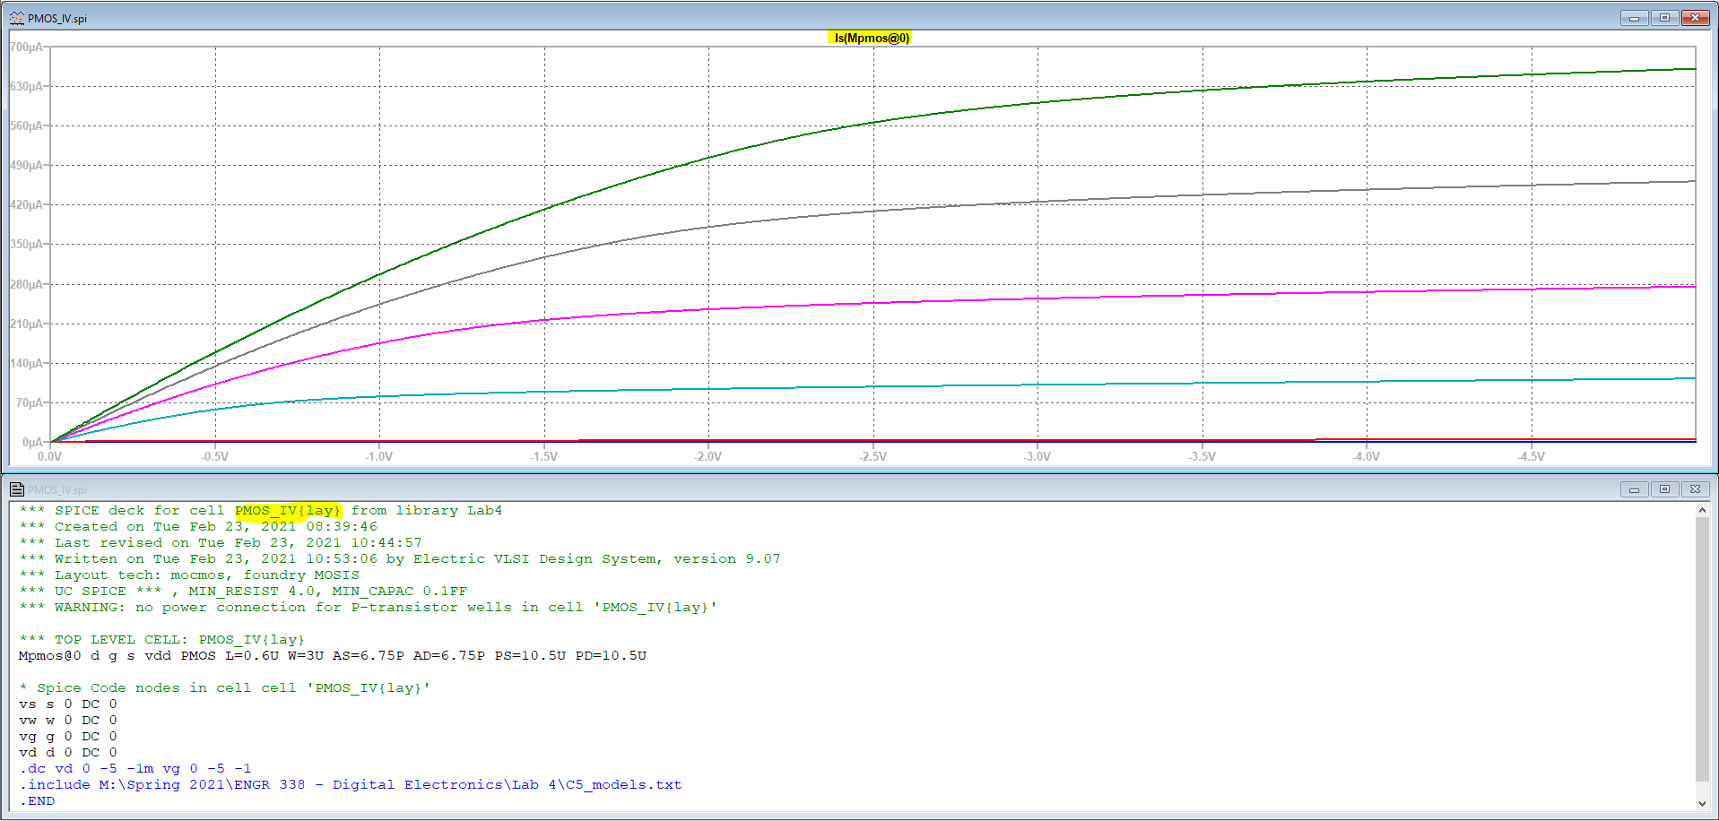Click the highlighted PMOS_IV{lay} text in the netlist
Viewport: 1719px width, 821px height.
pyautogui.click(x=288, y=510)
